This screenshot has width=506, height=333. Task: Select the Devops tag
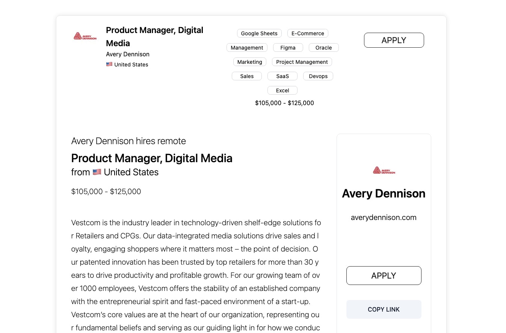318,76
